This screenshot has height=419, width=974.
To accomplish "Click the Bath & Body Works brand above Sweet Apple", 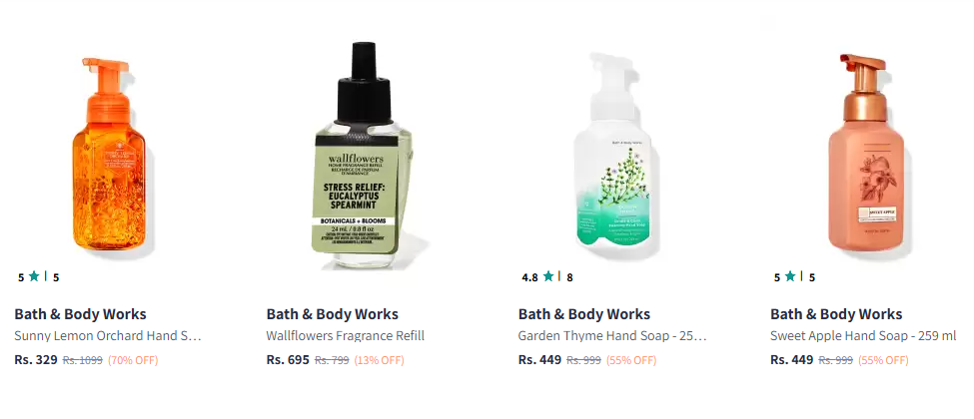I will [836, 314].
